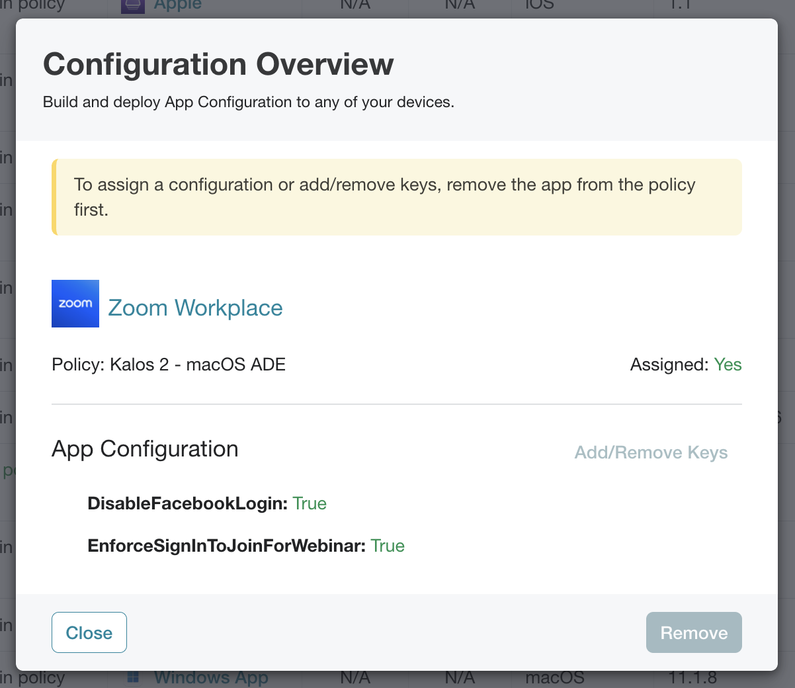This screenshot has height=688, width=795.
Task: Click the "Build and deploy App Configuration" subtitle
Action: (249, 102)
